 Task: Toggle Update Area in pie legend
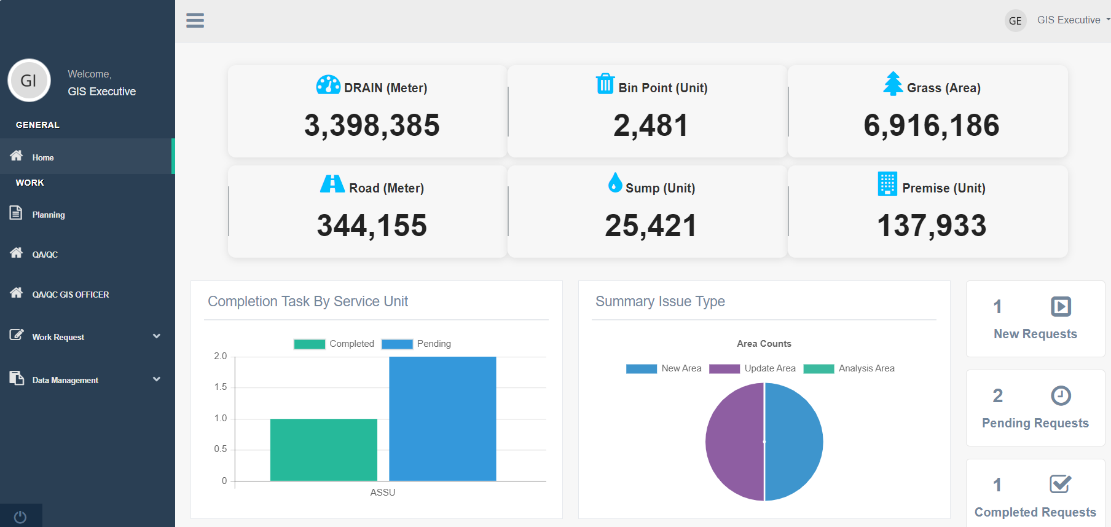pyautogui.click(x=753, y=368)
